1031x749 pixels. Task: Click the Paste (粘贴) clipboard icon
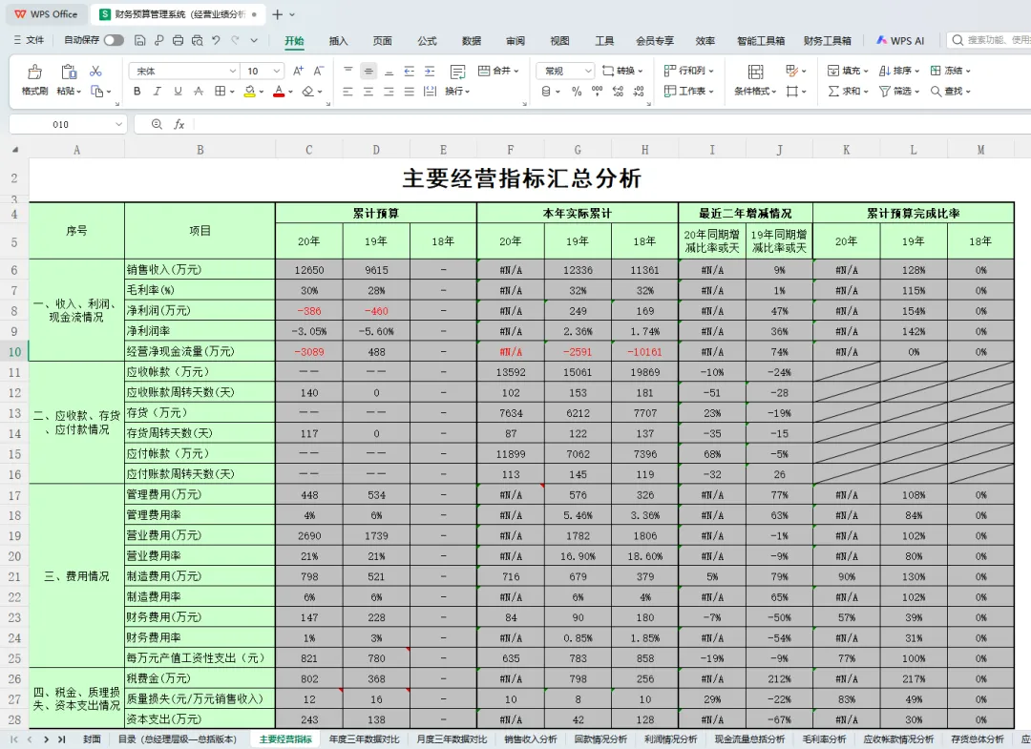click(69, 72)
